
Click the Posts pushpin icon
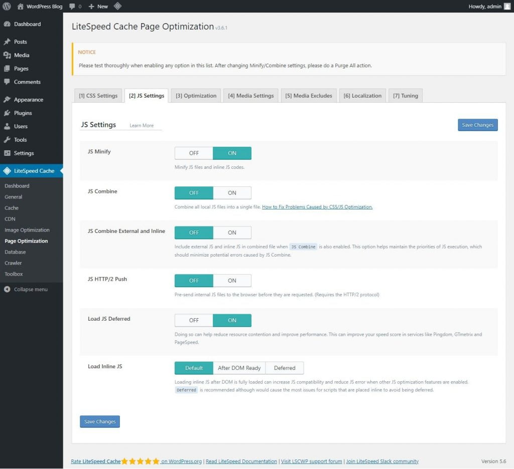7,42
